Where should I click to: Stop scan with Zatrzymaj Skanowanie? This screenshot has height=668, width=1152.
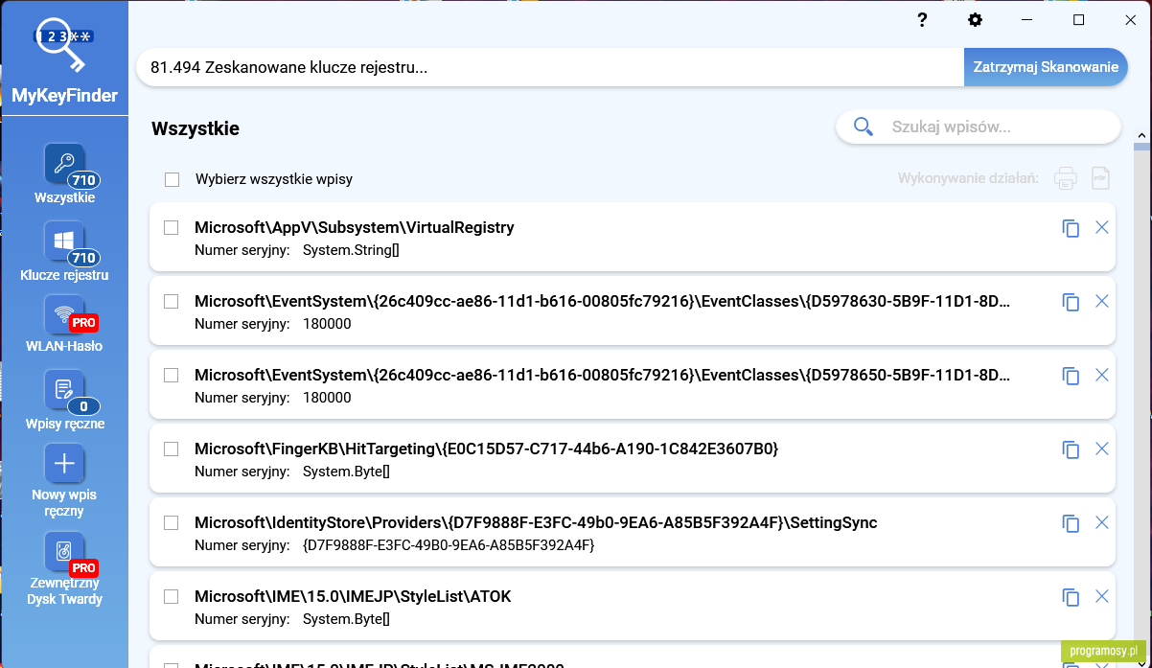tap(1046, 67)
